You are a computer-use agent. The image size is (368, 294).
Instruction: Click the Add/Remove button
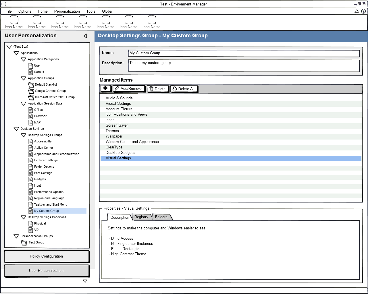128,89
